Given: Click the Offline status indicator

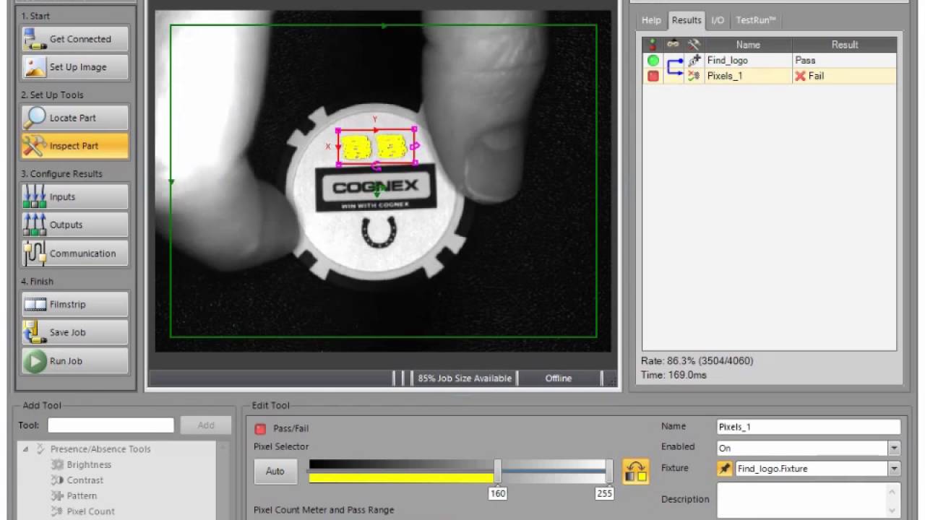Looking at the screenshot, I should pyautogui.click(x=558, y=378).
